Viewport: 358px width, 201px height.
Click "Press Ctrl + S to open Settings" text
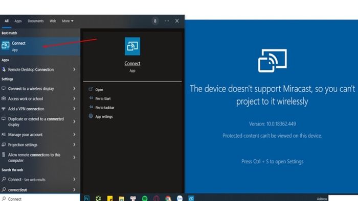coord(273,161)
